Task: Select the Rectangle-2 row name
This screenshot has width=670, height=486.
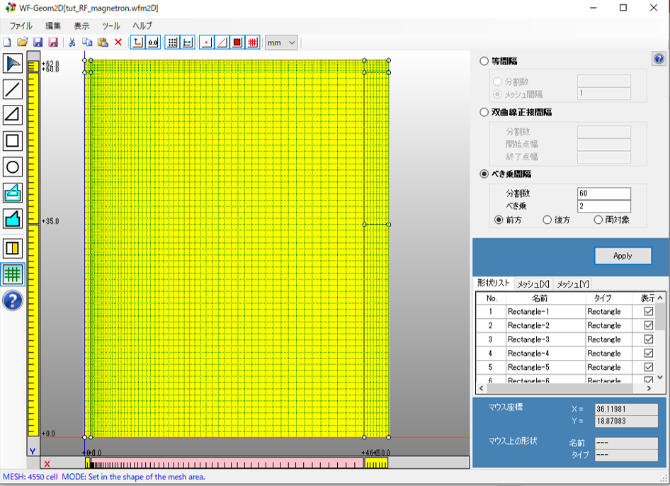Action: tap(528, 325)
